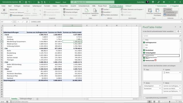Switch to the Einfügen tab
The image size is (183, 103).
coord(17,6)
